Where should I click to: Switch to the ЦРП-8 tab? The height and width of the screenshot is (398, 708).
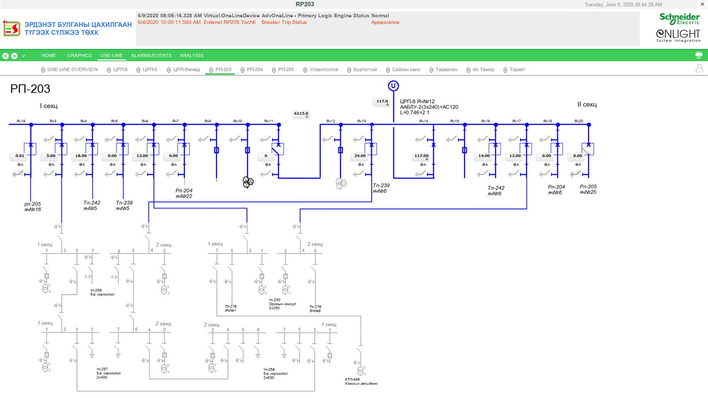click(x=117, y=70)
